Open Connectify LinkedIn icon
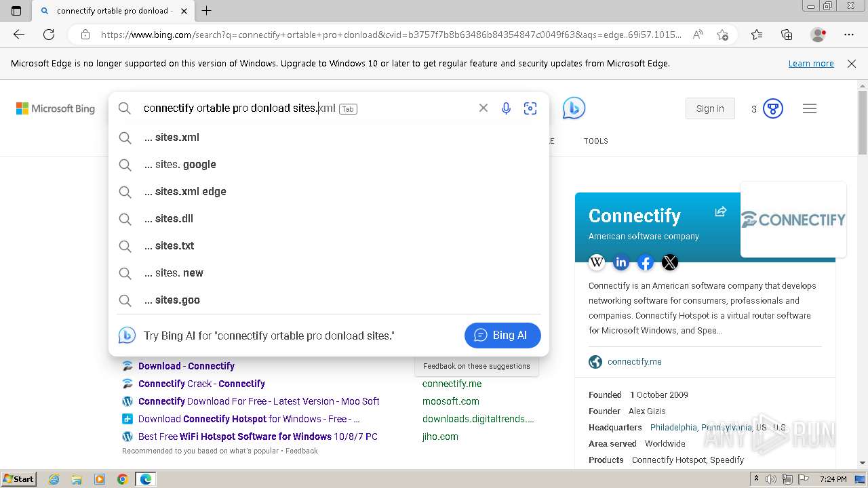The height and width of the screenshot is (488, 868). click(x=621, y=262)
